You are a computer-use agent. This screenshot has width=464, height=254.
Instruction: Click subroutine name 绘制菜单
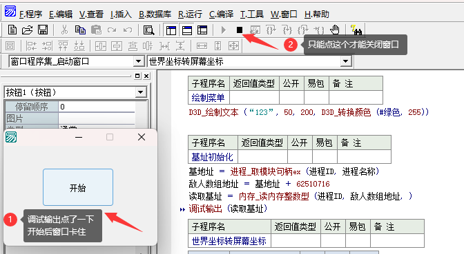tap(208, 98)
